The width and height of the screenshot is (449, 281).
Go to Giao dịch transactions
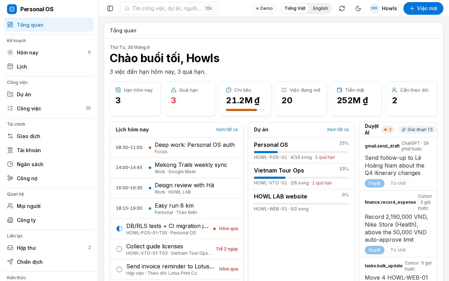point(49,136)
